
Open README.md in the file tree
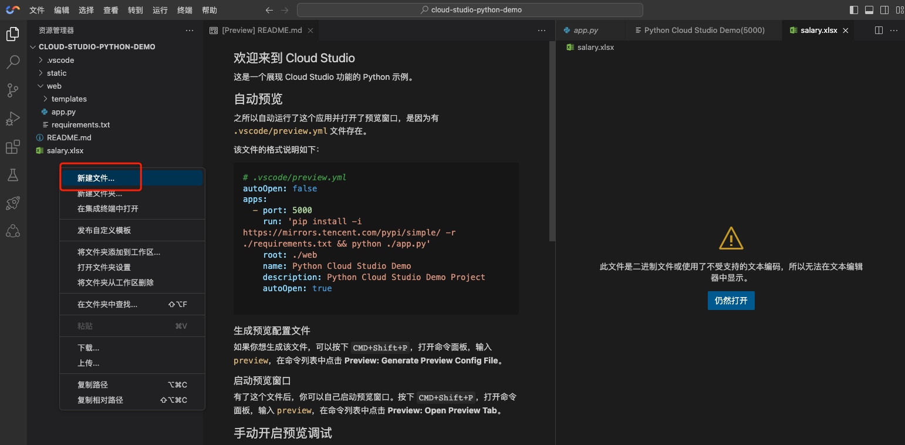(116, 137)
